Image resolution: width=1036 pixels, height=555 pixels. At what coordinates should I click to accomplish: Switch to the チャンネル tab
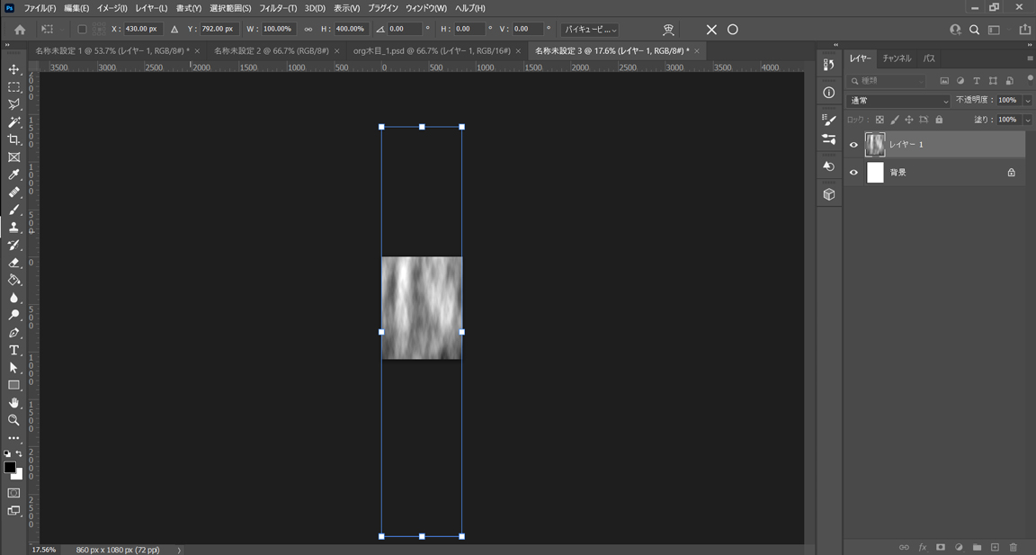click(x=897, y=58)
